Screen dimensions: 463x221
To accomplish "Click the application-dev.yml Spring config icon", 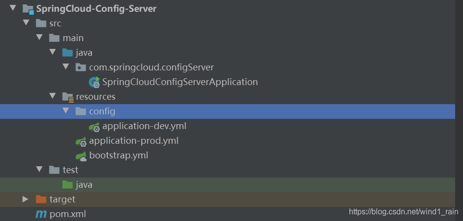I will 94,127.
